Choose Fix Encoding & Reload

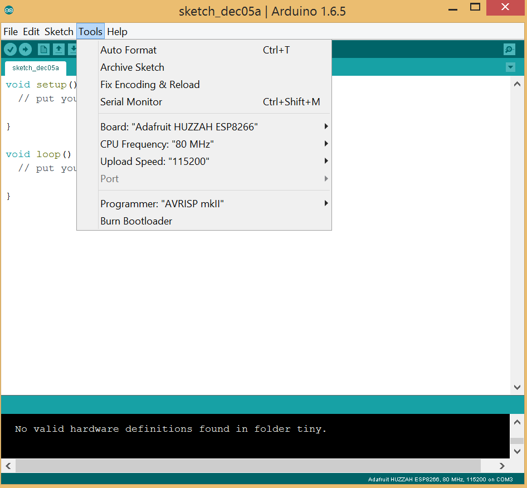coord(150,84)
